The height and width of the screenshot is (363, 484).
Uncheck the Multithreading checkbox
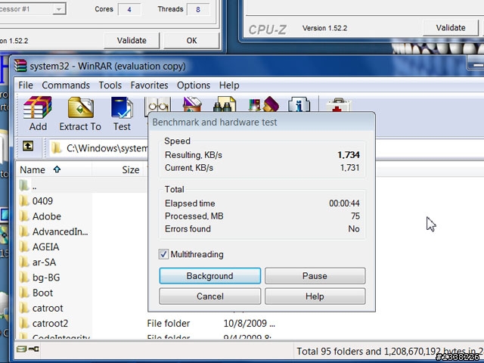click(163, 254)
